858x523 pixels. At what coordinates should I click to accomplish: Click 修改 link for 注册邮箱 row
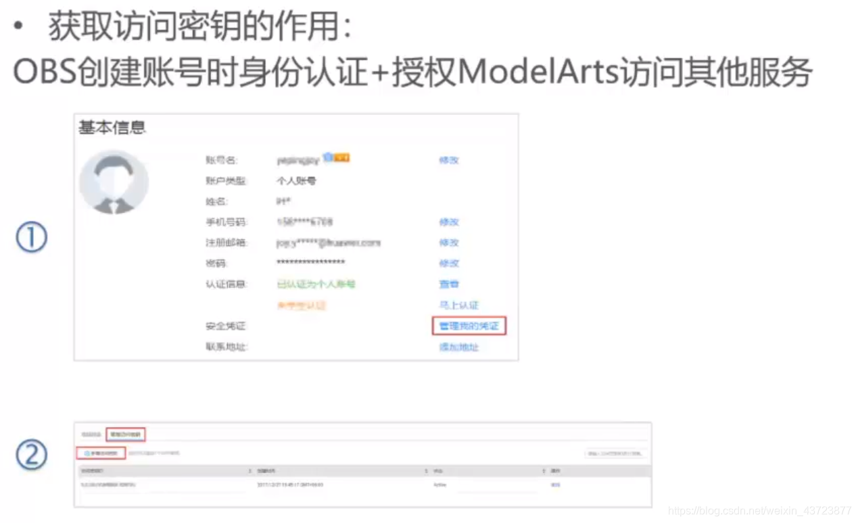(x=449, y=243)
